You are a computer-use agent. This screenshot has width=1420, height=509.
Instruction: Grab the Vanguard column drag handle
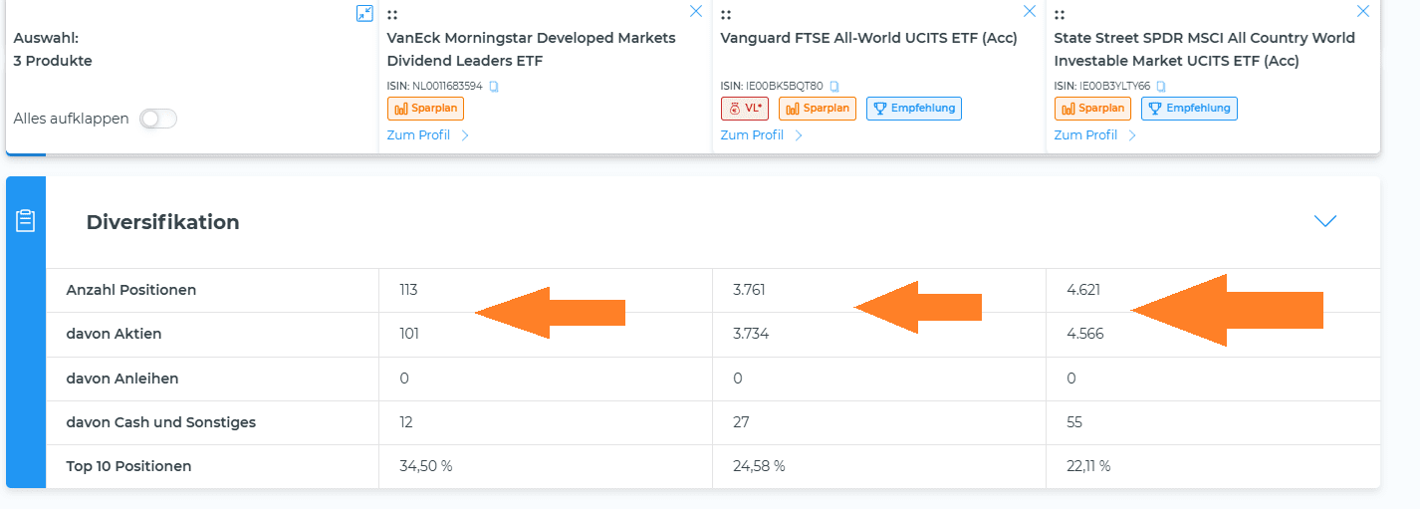pos(726,15)
